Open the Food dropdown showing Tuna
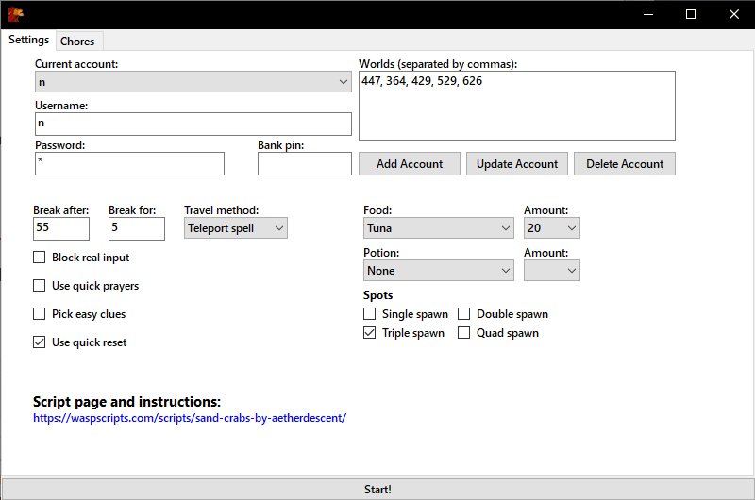Screen dimensions: 755x500 [438, 228]
